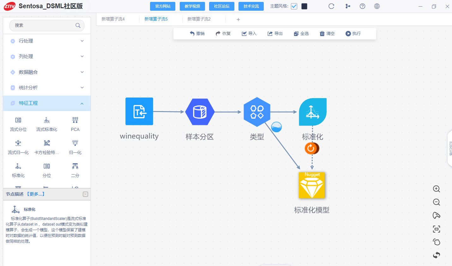Open the language globe icon
This screenshot has height=266, width=452.
[377, 6]
